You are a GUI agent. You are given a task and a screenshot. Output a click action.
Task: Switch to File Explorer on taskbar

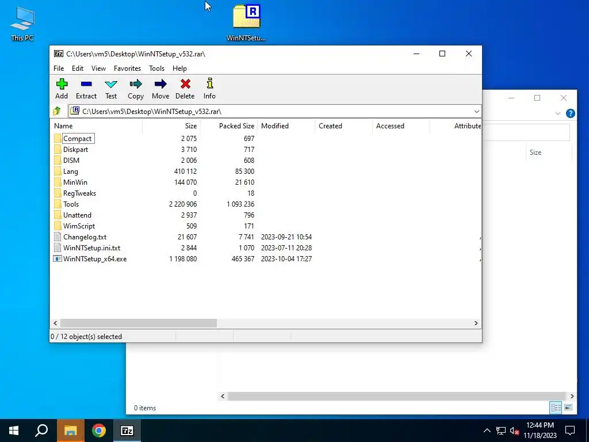(71, 430)
